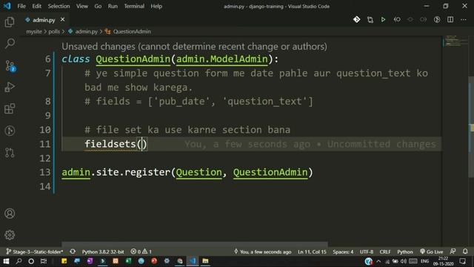Image resolution: width=474 pixels, height=267 pixels.
Task: Run Python file with play button
Action: 384,20
